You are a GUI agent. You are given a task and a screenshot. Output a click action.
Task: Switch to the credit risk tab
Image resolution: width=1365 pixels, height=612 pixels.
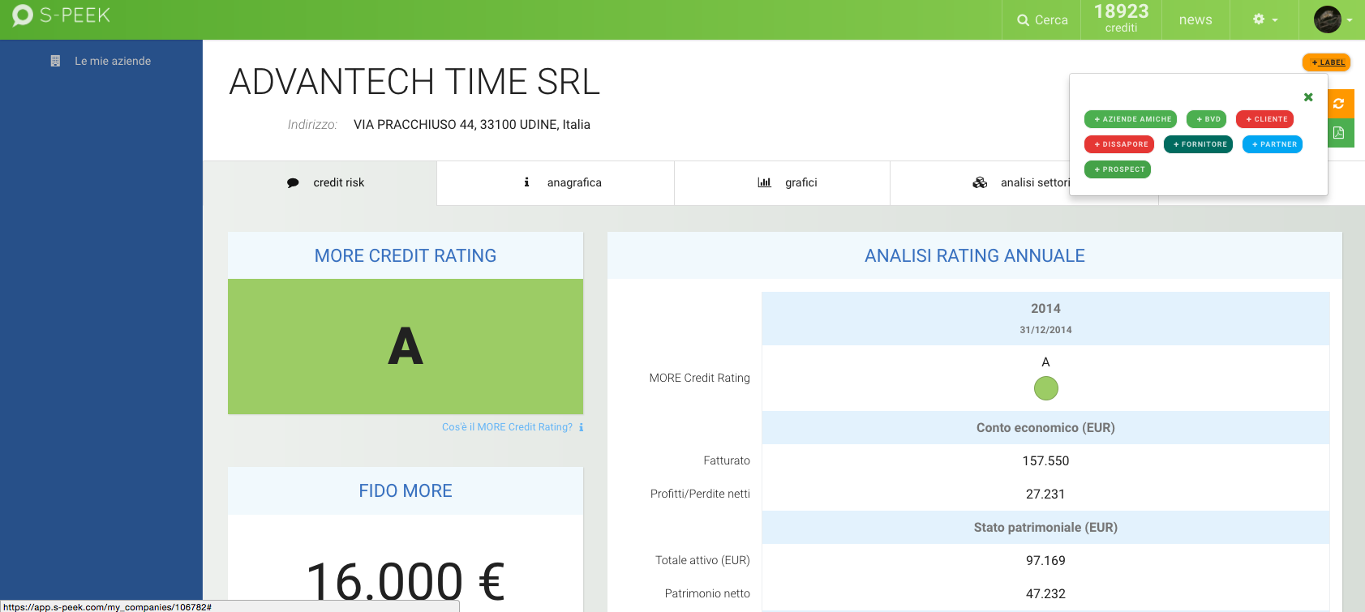pyautogui.click(x=320, y=183)
